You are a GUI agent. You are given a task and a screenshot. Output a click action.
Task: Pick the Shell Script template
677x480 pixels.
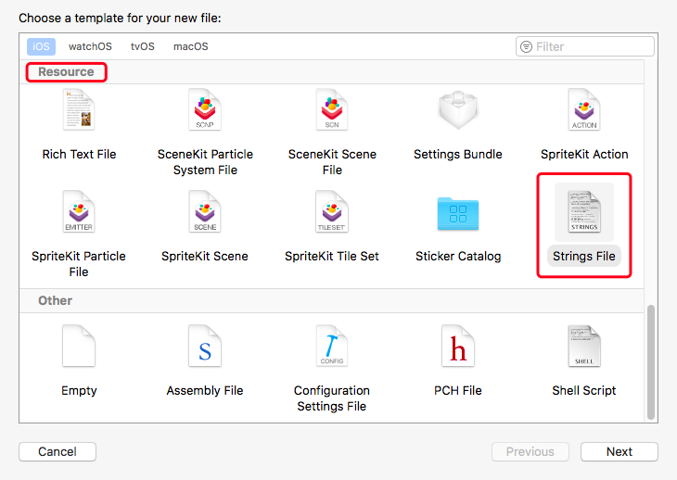[x=584, y=347]
